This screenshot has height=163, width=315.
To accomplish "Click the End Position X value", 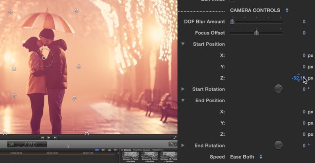I will pos(304,112).
